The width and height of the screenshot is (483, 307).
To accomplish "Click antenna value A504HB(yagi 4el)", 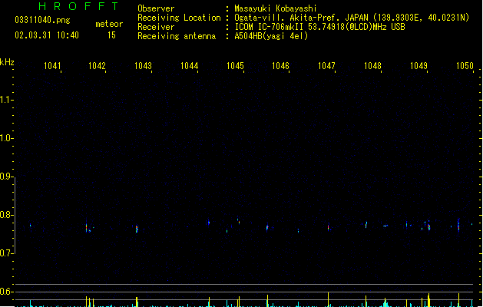I will [271, 36].
